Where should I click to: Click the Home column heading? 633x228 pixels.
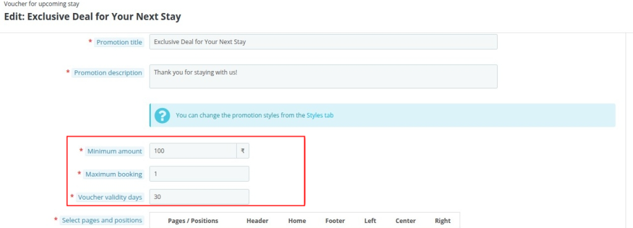pos(297,221)
